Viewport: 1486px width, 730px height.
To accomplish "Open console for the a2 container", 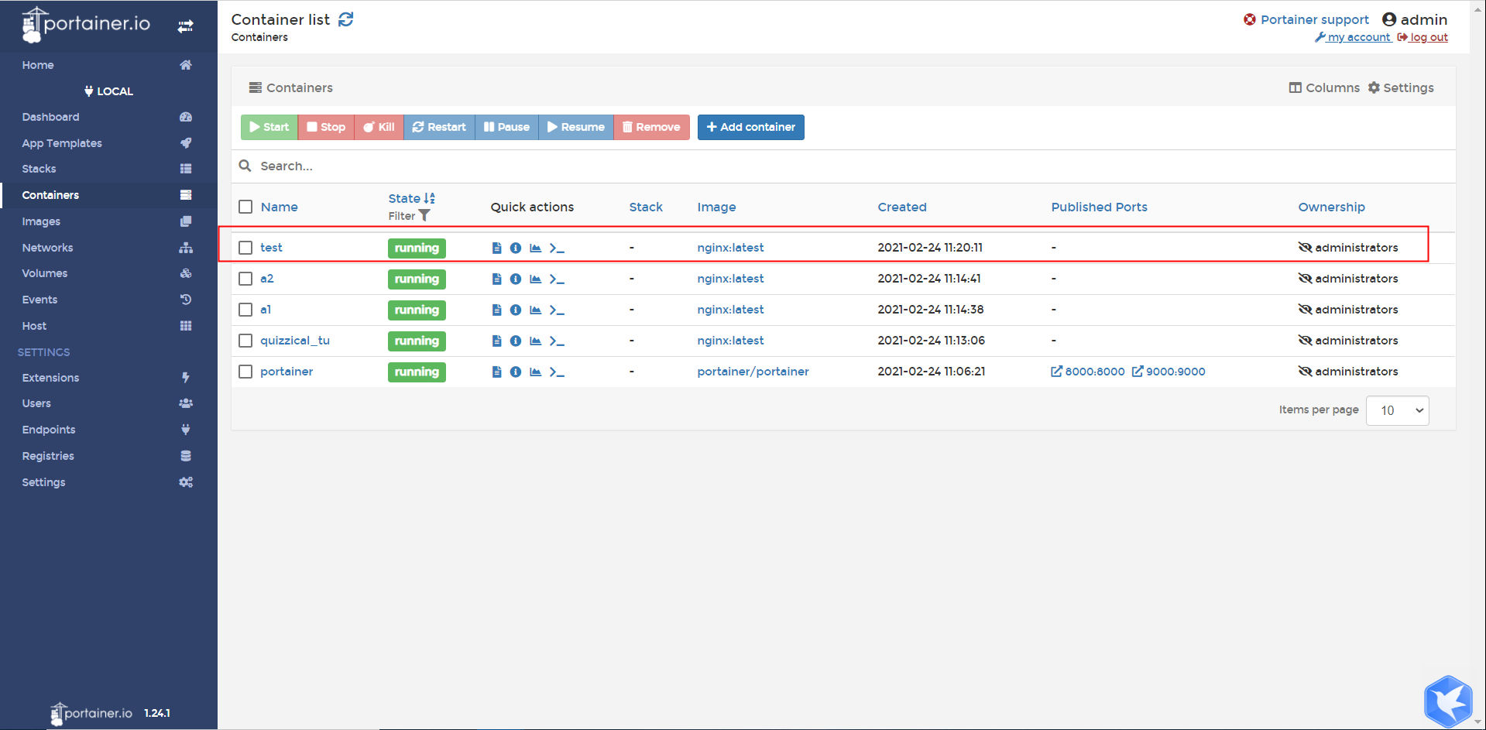I will (557, 279).
